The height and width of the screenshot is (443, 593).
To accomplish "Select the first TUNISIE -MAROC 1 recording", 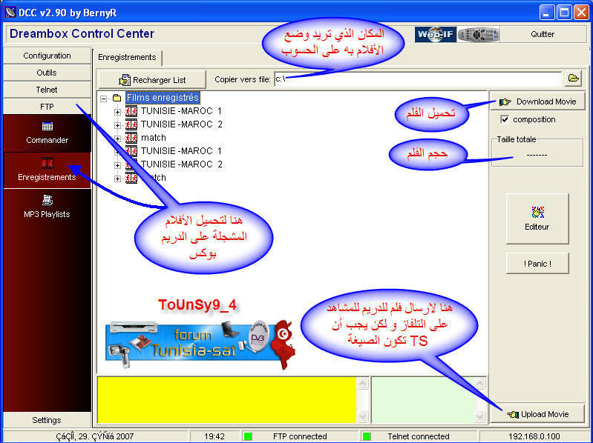I will pos(181,111).
